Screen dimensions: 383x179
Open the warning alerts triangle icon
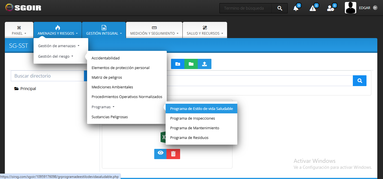[x=313, y=8]
